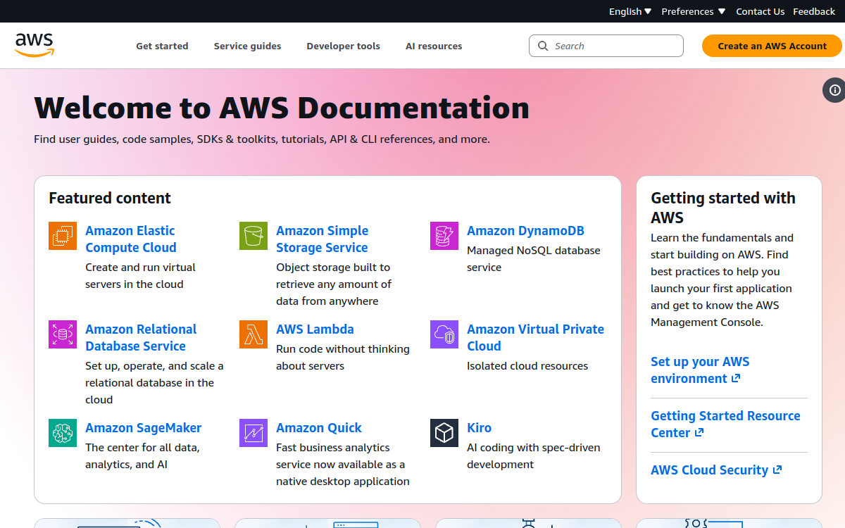The image size is (845, 528).
Task: Open Amazon DynamoDB link
Action: (525, 230)
